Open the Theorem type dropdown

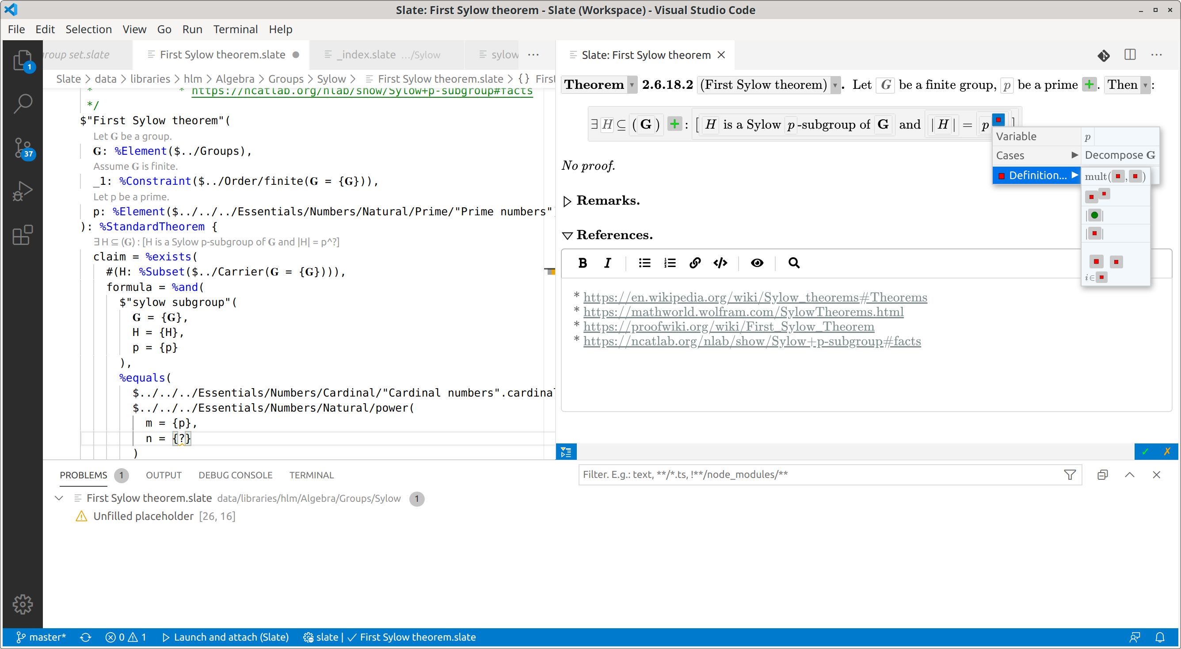(632, 85)
